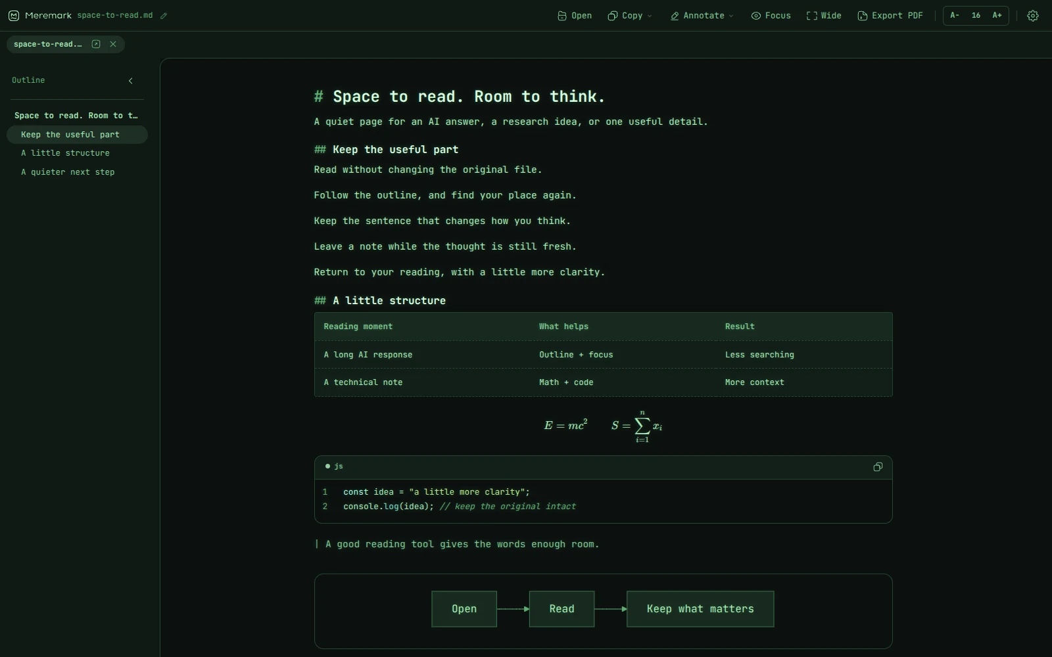Decrease font size with A-
The width and height of the screenshot is (1052, 657).
(955, 16)
